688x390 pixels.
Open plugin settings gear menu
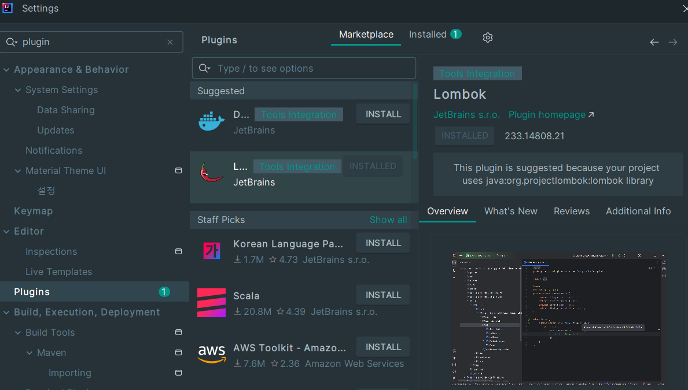tap(487, 38)
